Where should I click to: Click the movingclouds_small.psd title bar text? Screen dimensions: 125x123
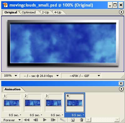[x=51, y=5]
